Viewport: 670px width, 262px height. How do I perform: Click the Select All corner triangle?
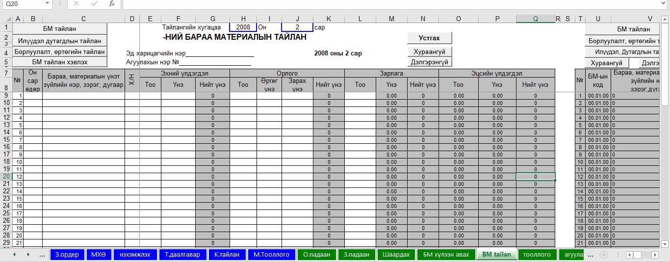tap(6, 19)
